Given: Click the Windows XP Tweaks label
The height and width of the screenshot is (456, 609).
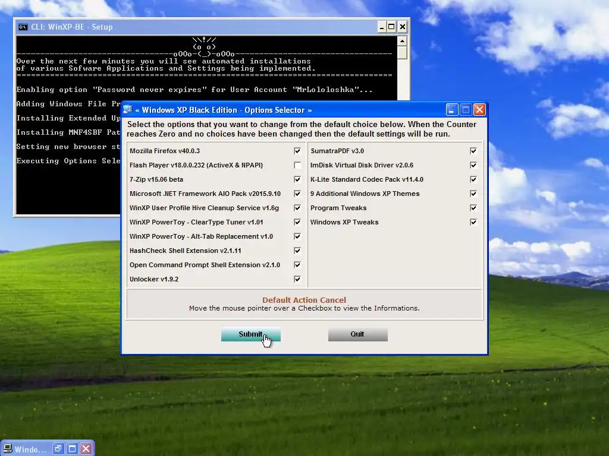Looking at the screenshot, I should click(344, 222).
